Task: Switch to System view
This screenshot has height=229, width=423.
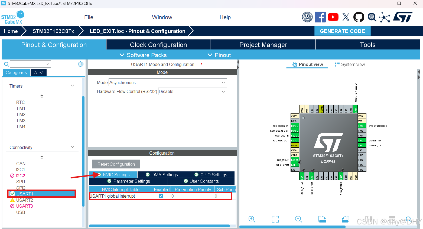Action: (350, 64)
